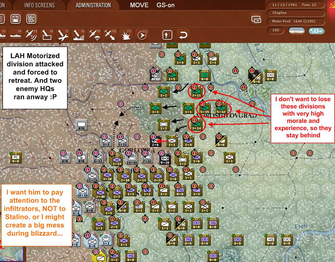
Task: Select the F8 bomb city mode icon
Action: click(x=79, y=35)
